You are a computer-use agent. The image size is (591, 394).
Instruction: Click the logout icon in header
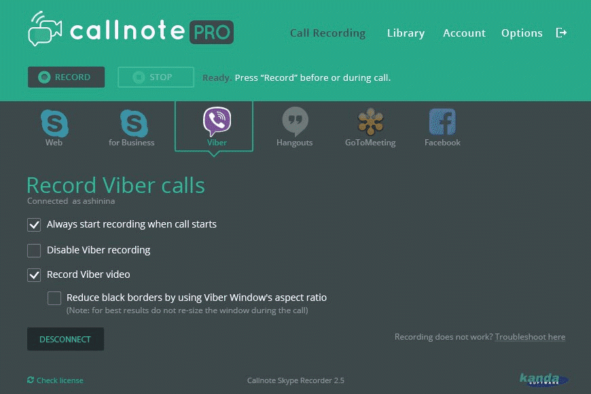click(561, 33)
